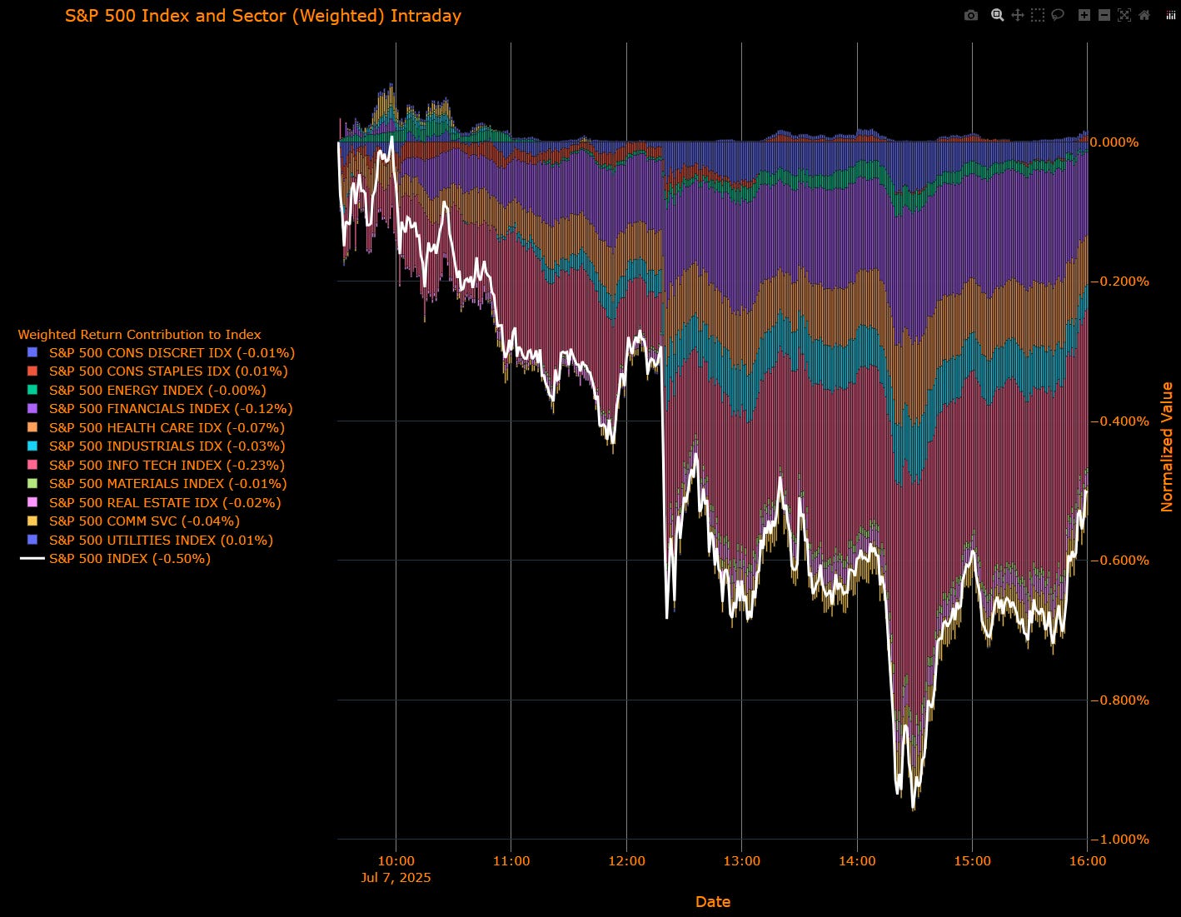Click the '0.000%' y-axis tick label
Viewport: 1181px width, 917px height.
[x=1114, y=142]
